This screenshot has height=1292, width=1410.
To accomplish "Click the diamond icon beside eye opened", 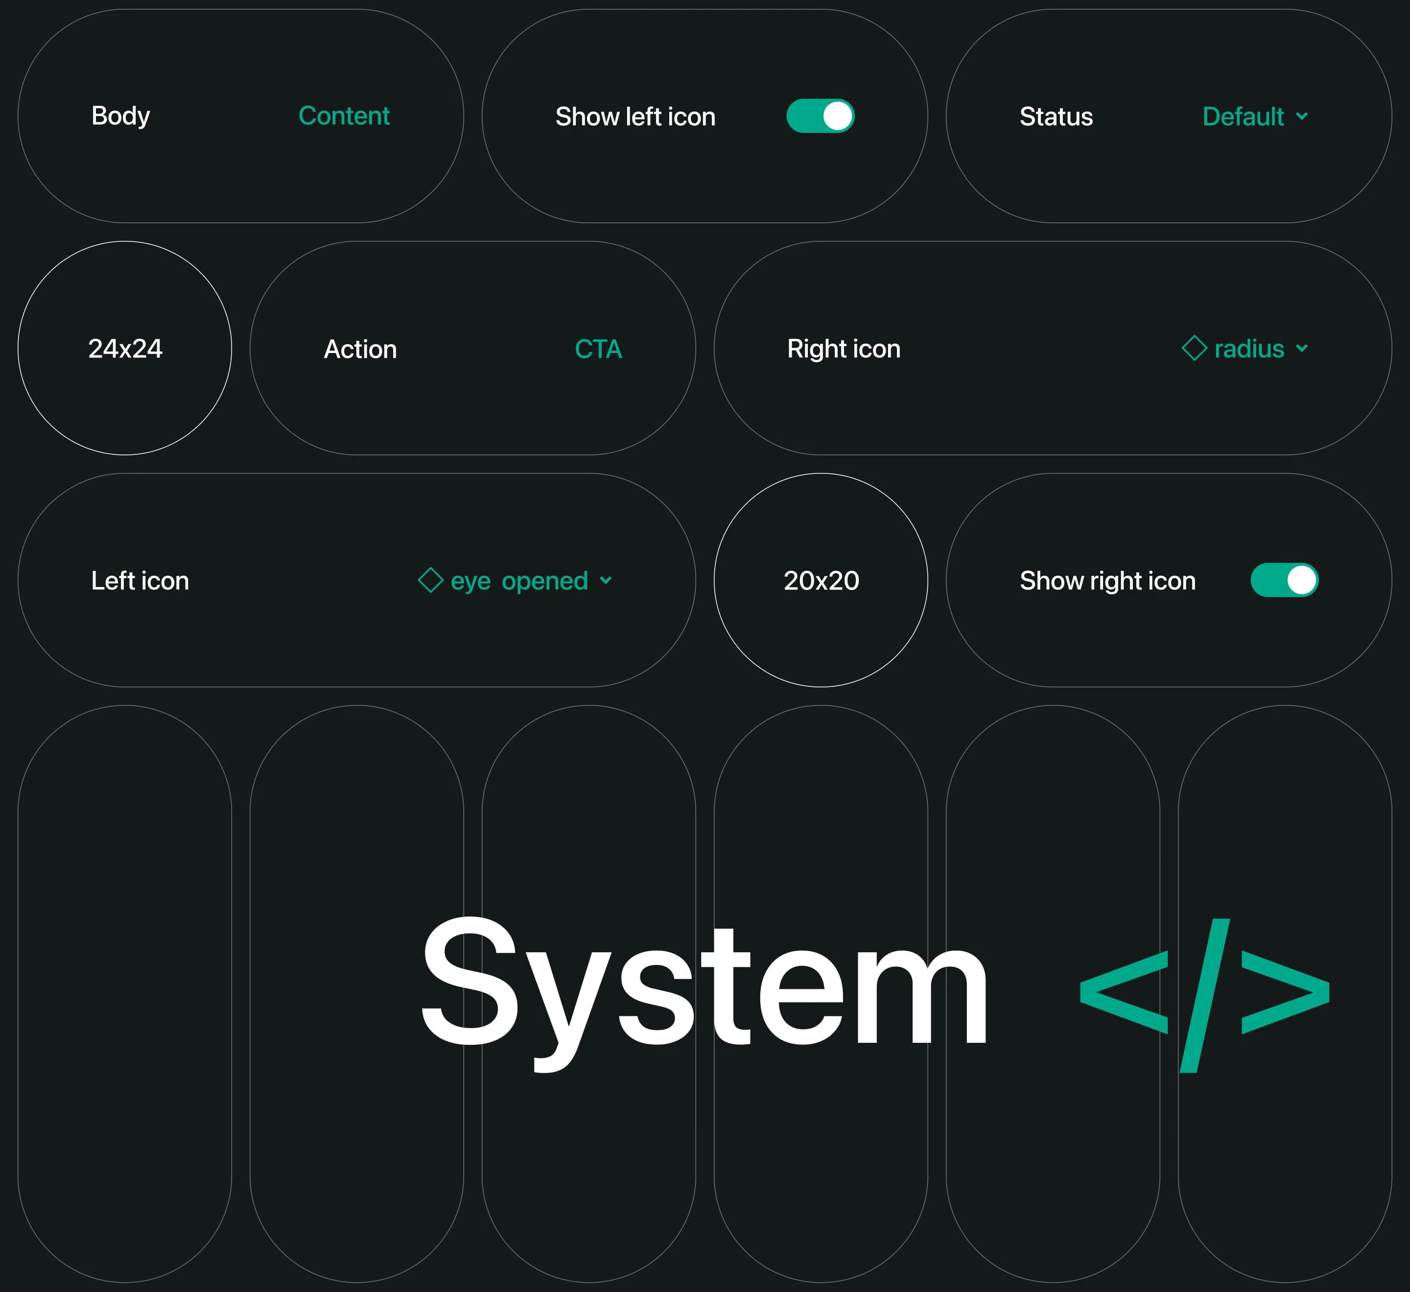I will pos(430,580).
